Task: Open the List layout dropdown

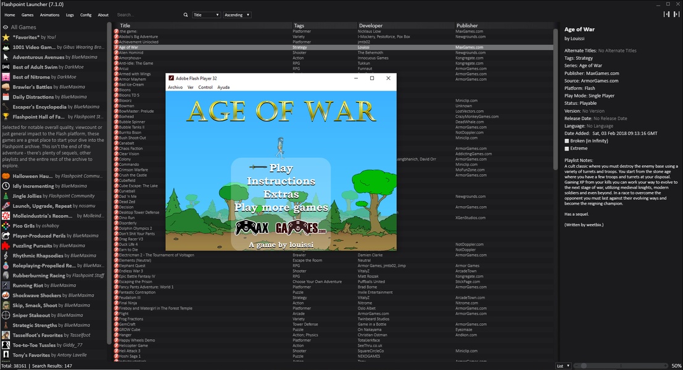Action: tap(563, 366)
